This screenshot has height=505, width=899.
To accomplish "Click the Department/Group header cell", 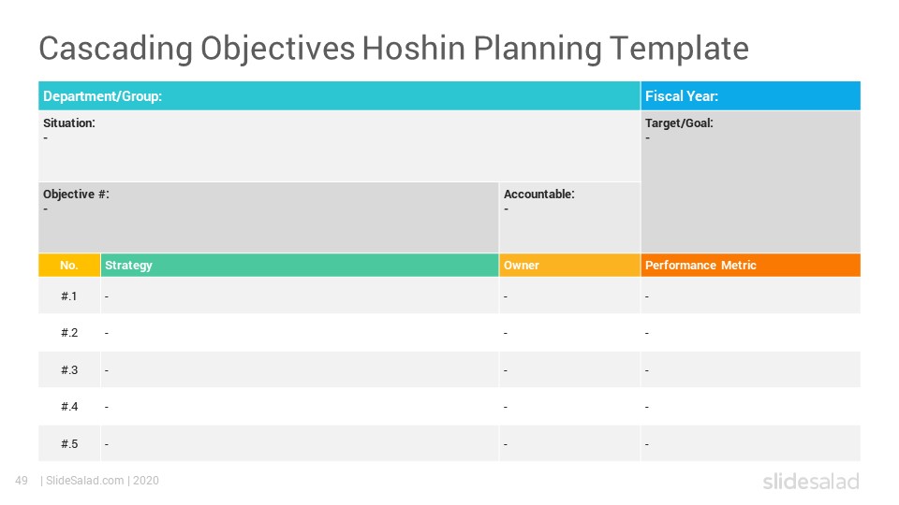I will 339,95.
